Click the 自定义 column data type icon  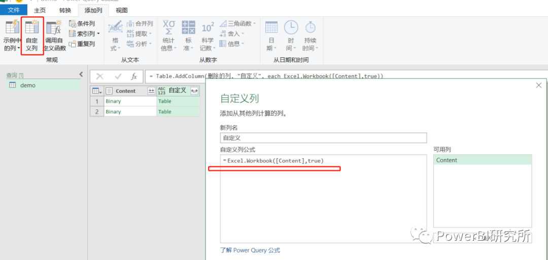click(161, 91)
